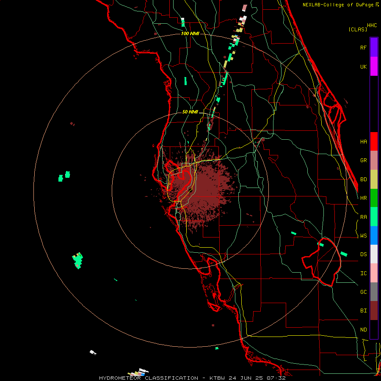Click the 07:32 timestamp

(x=277, y=378)
